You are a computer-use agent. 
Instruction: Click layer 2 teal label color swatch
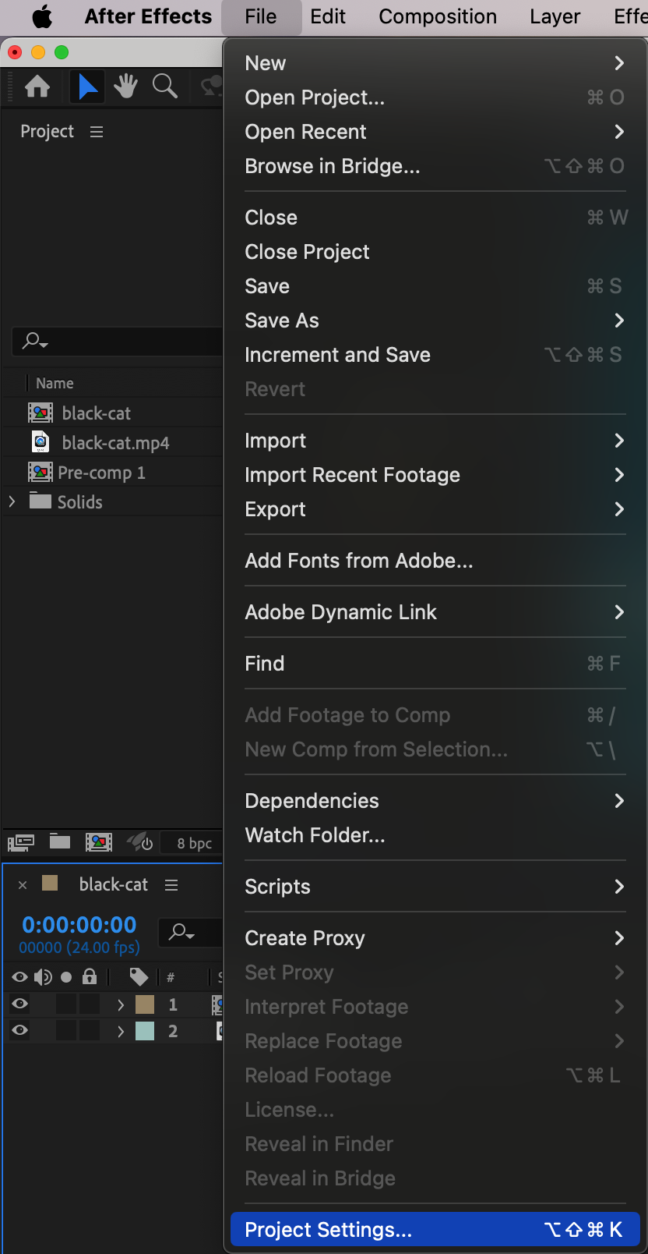145,1031
